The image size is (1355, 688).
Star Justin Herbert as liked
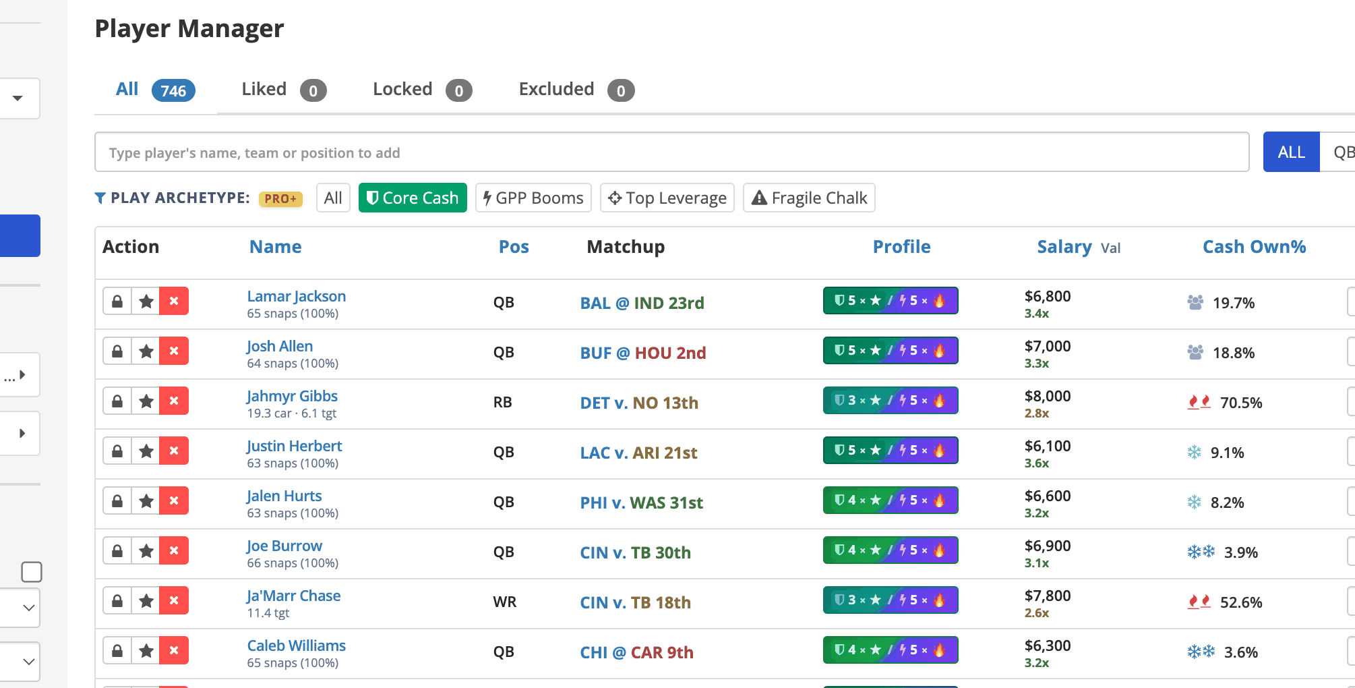[146, 451]
